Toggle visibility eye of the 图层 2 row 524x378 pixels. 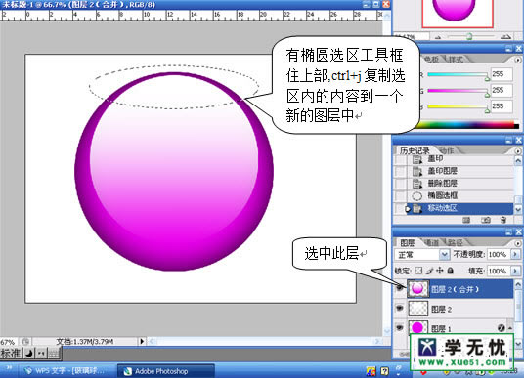[x=399, y=308]
